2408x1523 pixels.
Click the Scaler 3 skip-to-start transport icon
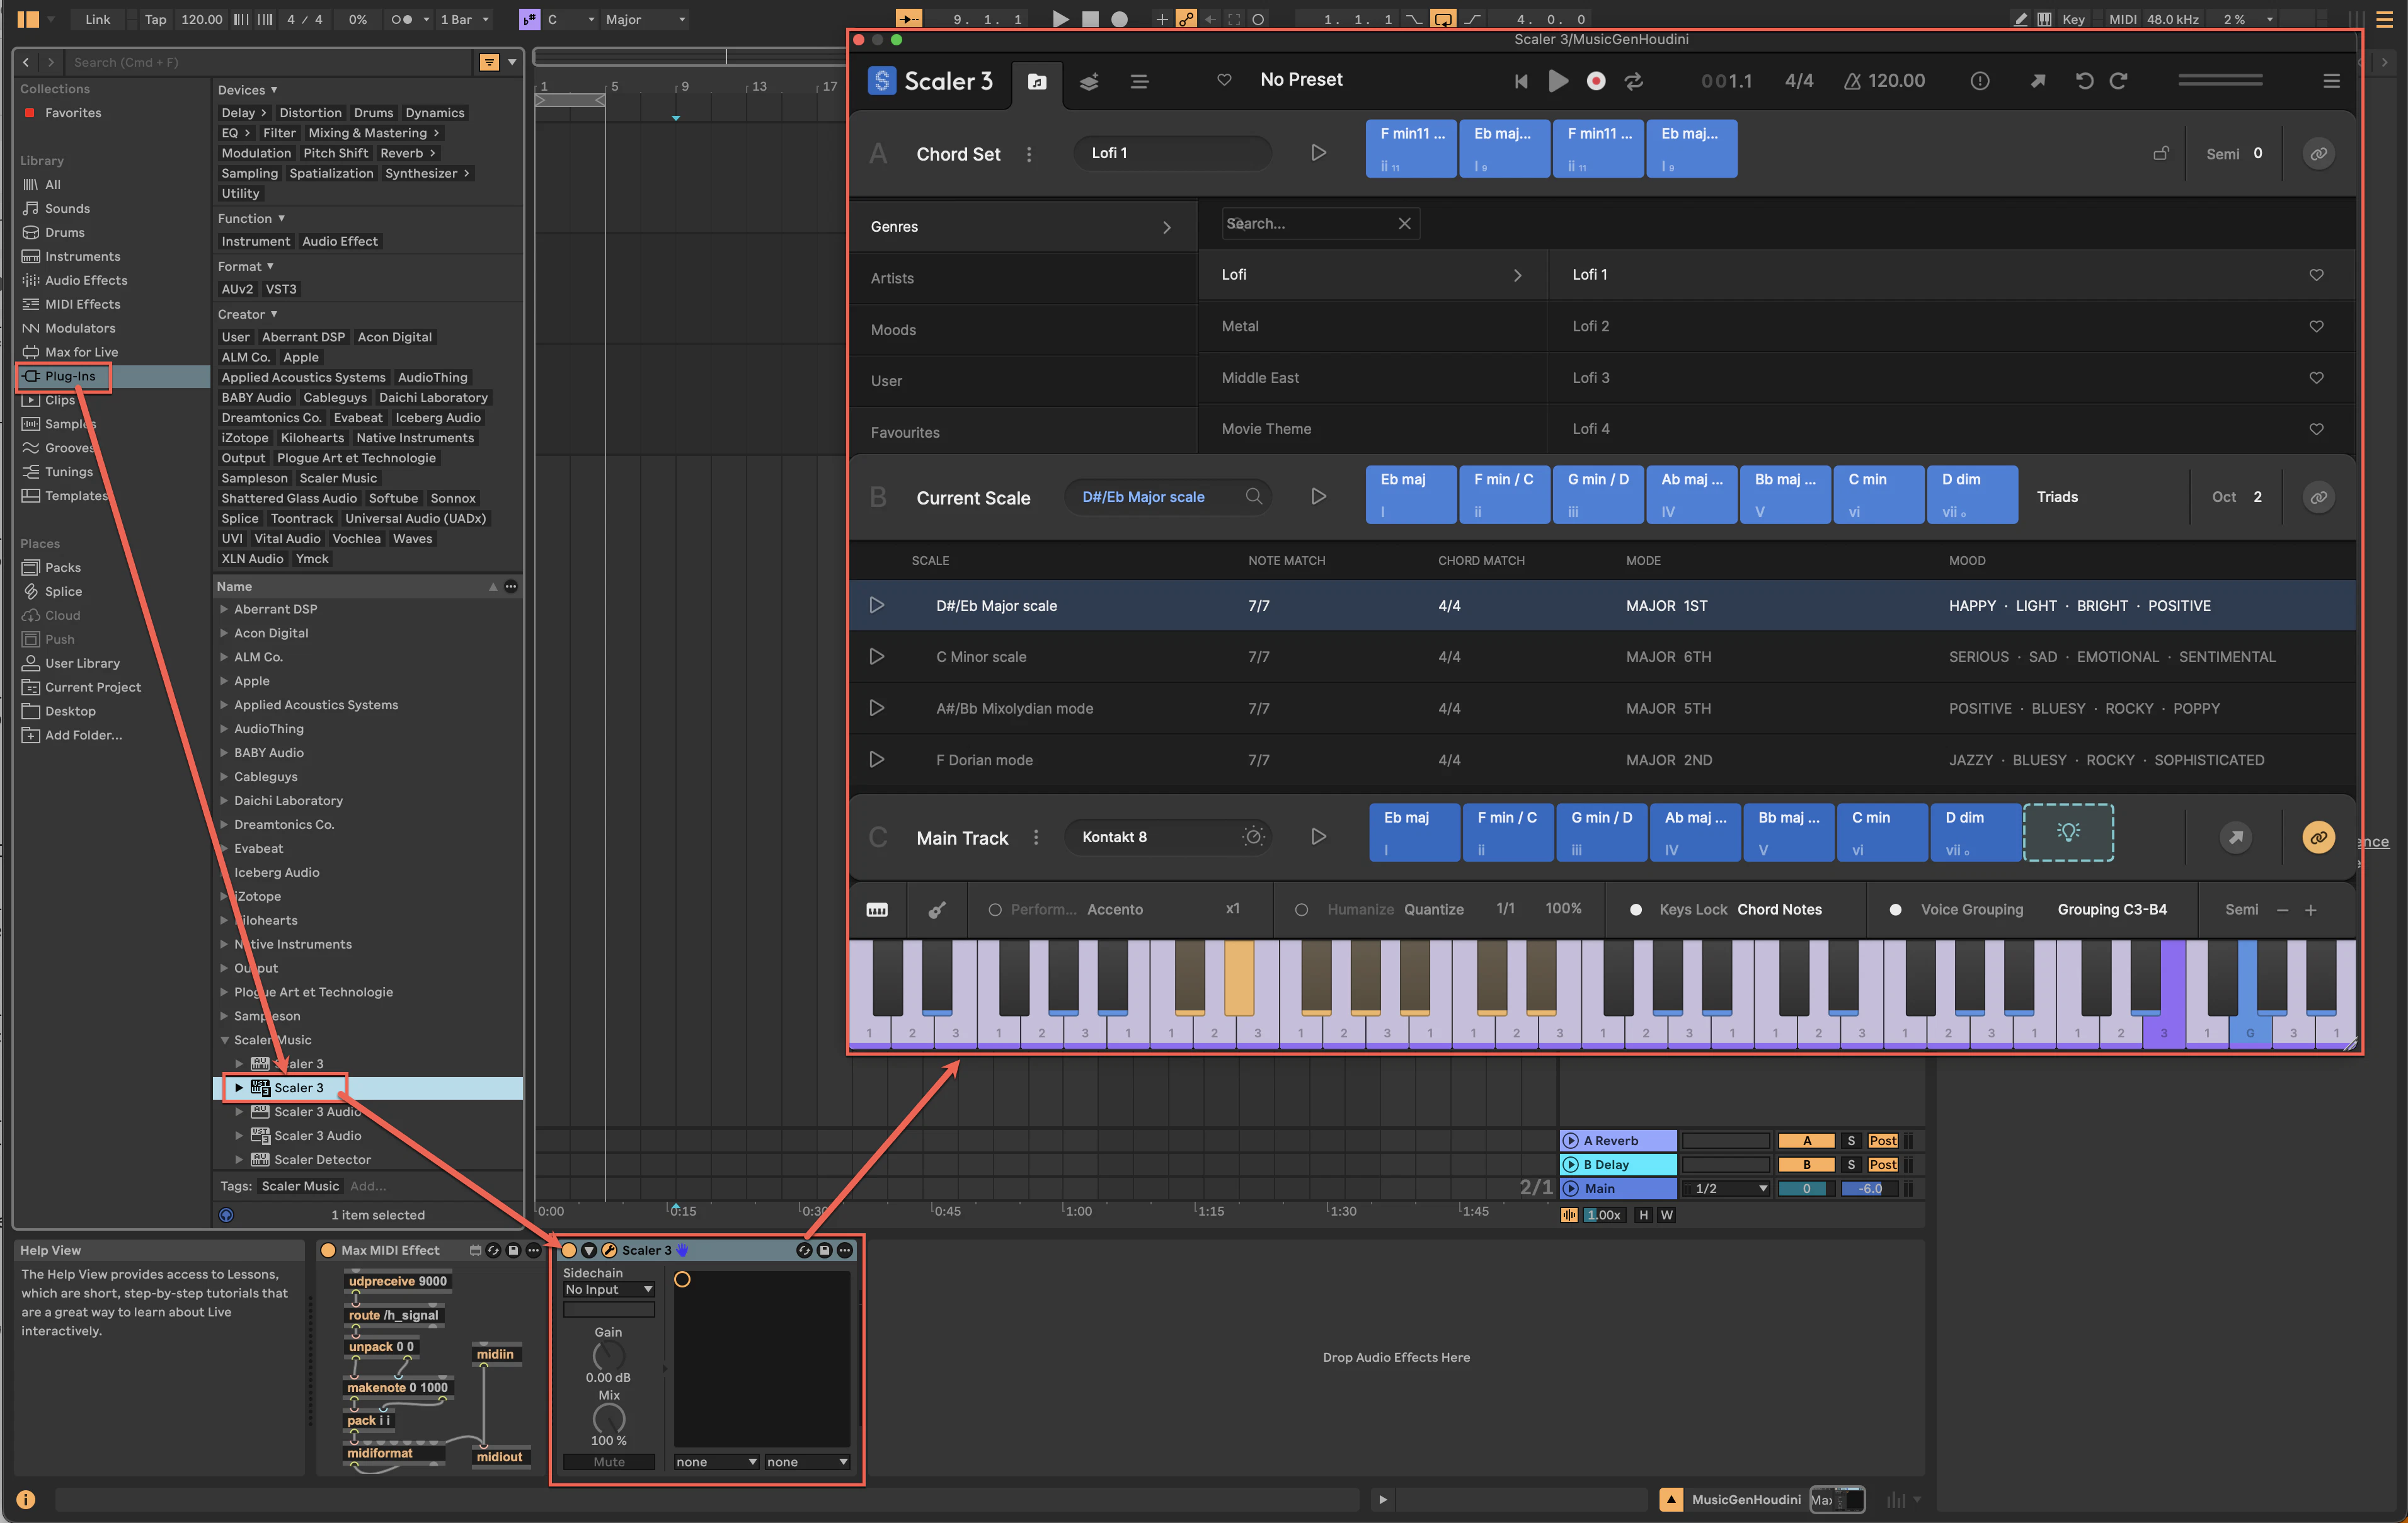click(x=1521, y=81)
